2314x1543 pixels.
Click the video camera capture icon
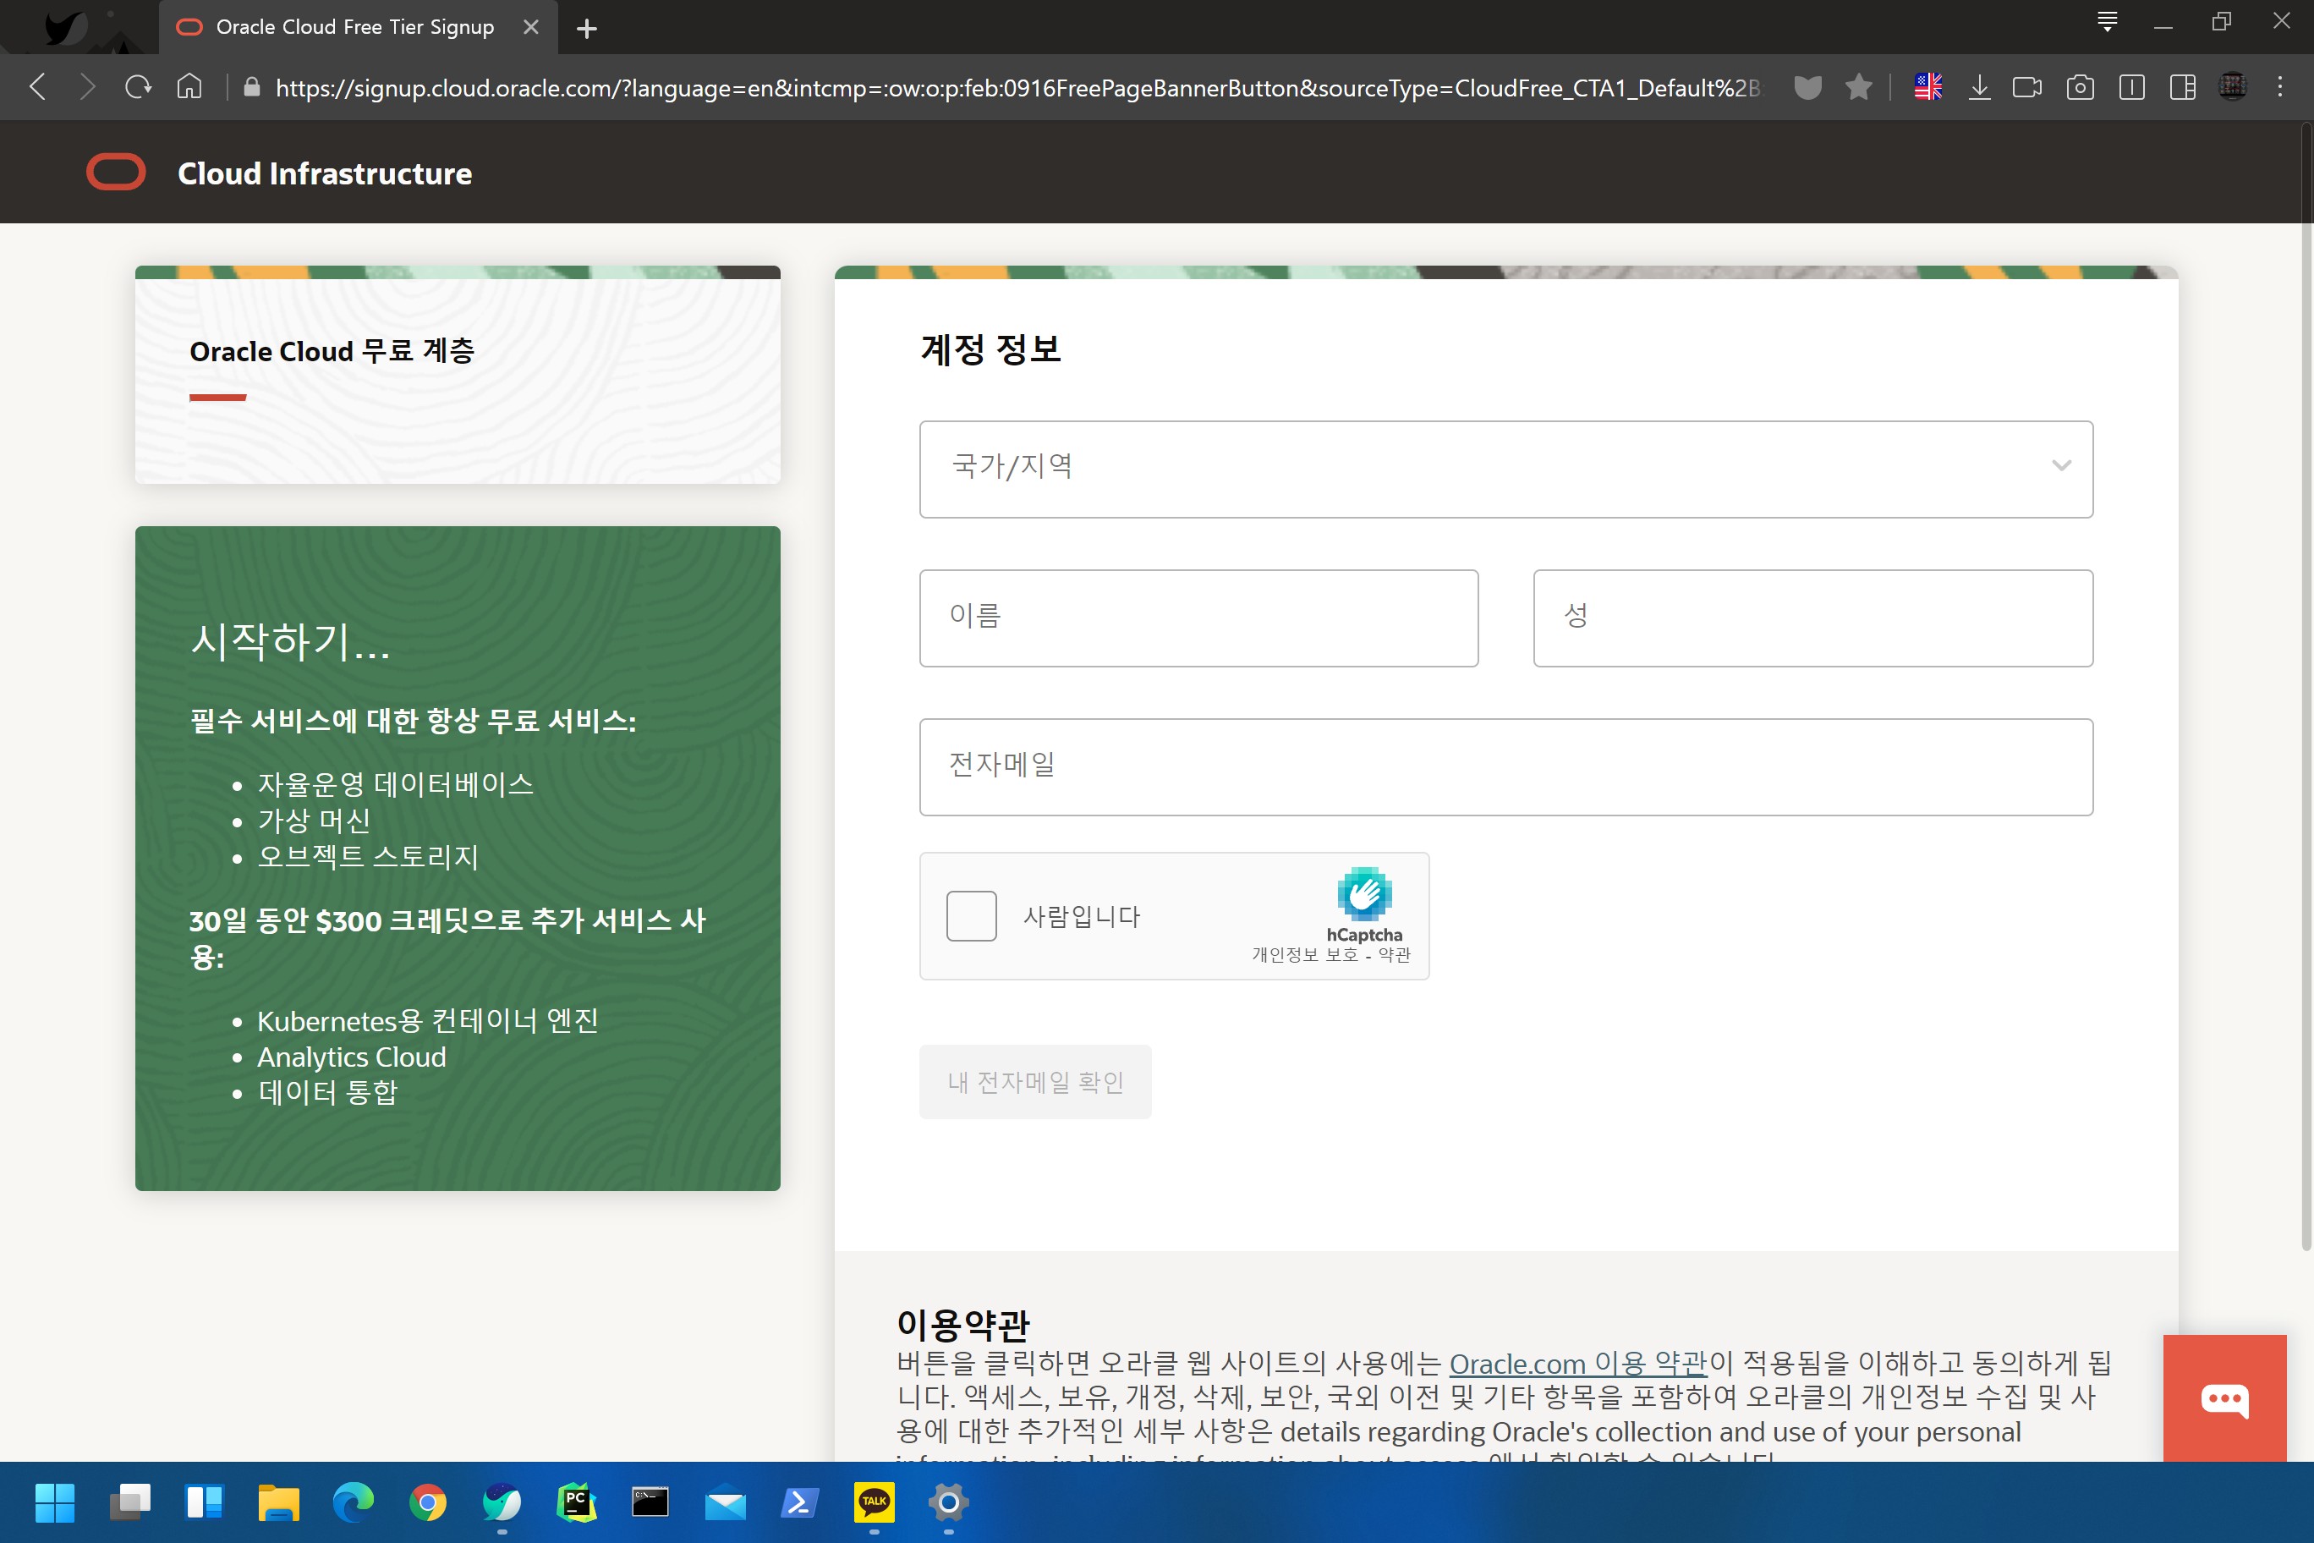(x=2026, y=88)
